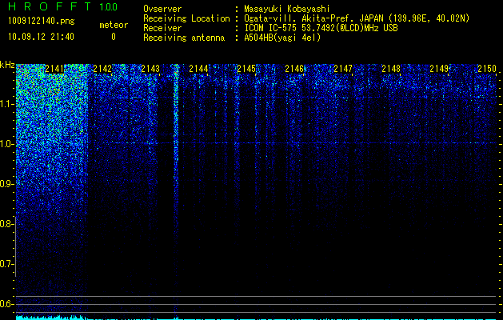This screenshot has width=503, height=320.
Task: Click the version number 1.0.0
Action: (109, 6)
